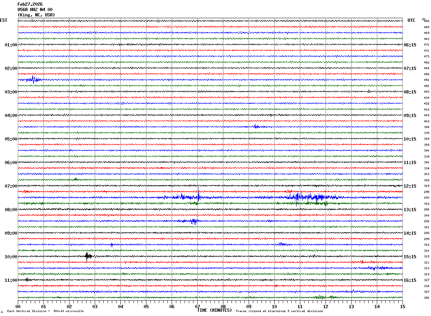
Task: Click the DC value '293'
Action: [x=426, y=198]
